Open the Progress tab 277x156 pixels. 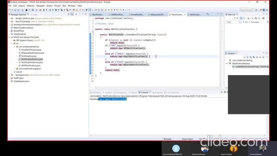point(158,92)
